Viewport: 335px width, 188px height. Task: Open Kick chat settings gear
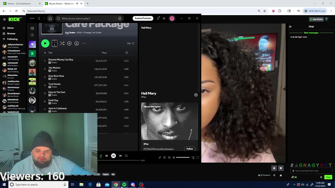point(321,177)
